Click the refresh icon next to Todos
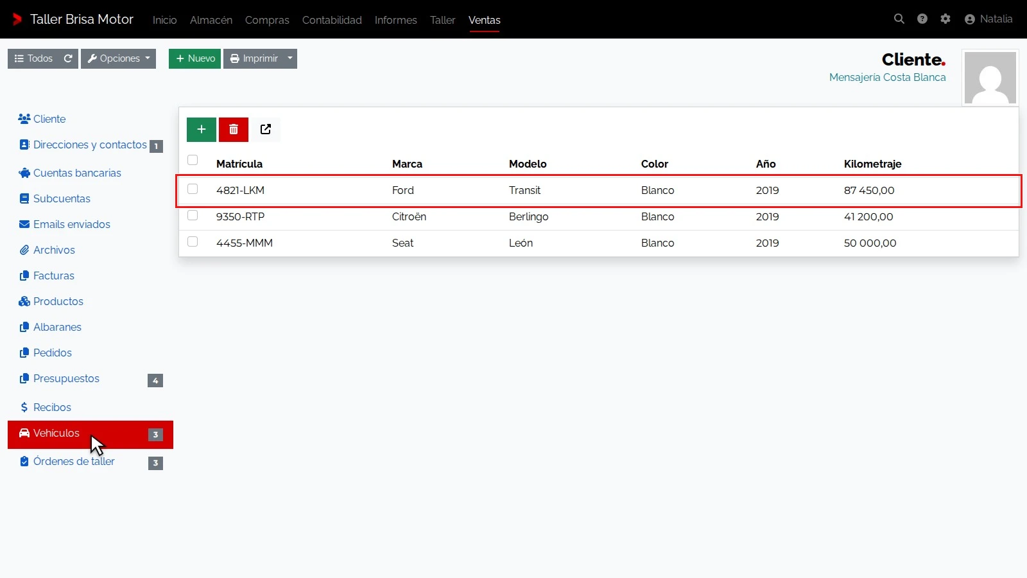The width and height of the screenshot is (1027, 578). 68,58
